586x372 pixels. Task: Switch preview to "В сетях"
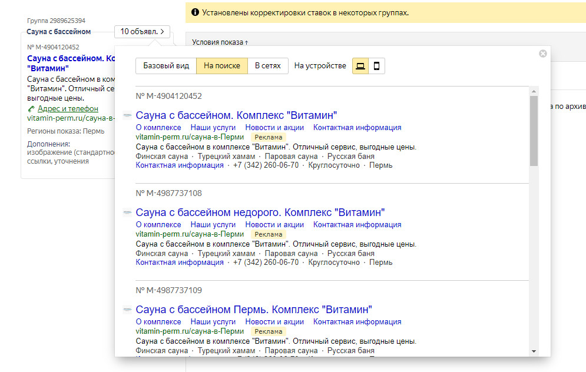pos(267,66)
